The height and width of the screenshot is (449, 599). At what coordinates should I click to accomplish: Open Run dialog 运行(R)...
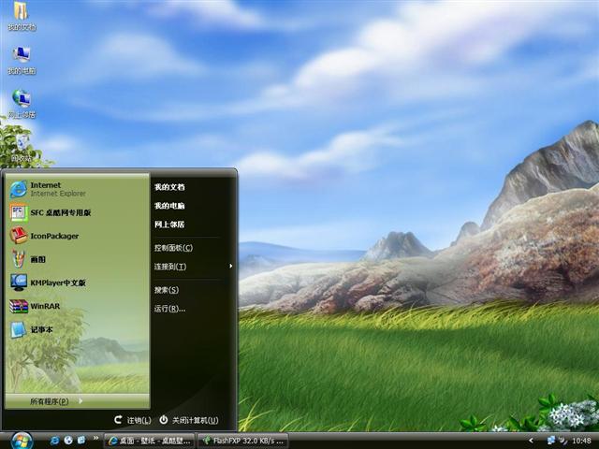(x=169, y=309)
